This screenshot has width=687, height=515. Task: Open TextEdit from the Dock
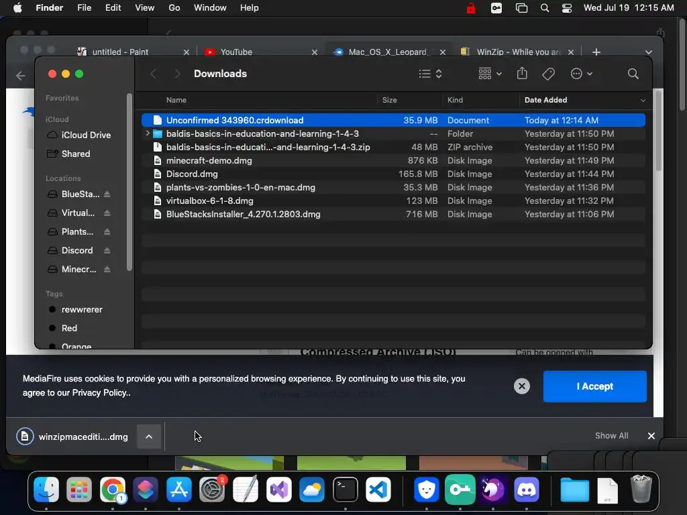pos(246,489)
